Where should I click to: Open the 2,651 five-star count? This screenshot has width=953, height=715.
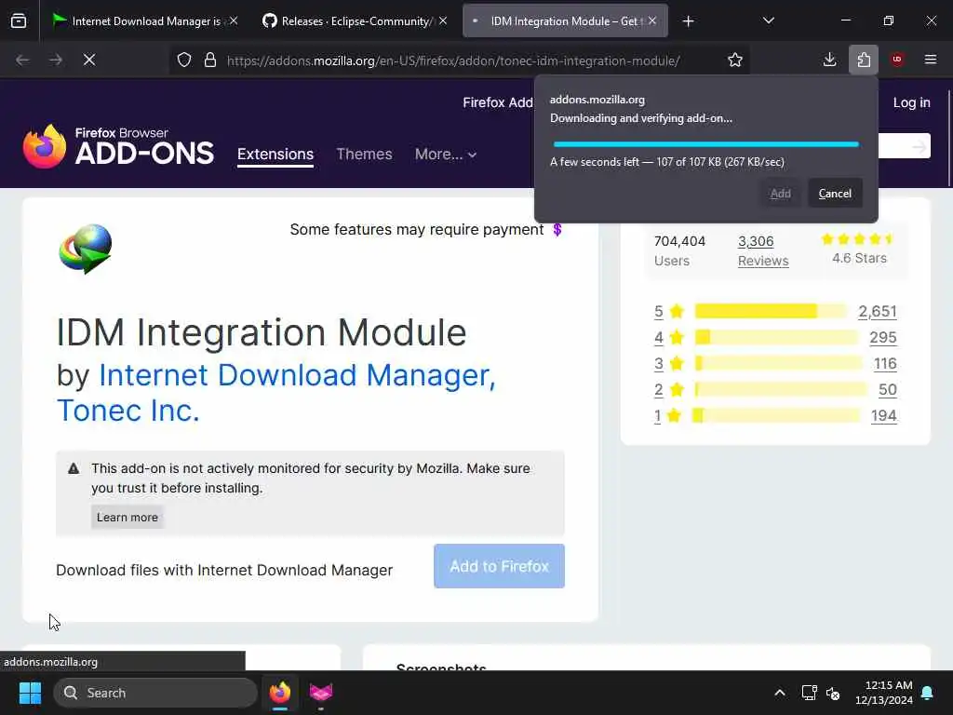877,311
